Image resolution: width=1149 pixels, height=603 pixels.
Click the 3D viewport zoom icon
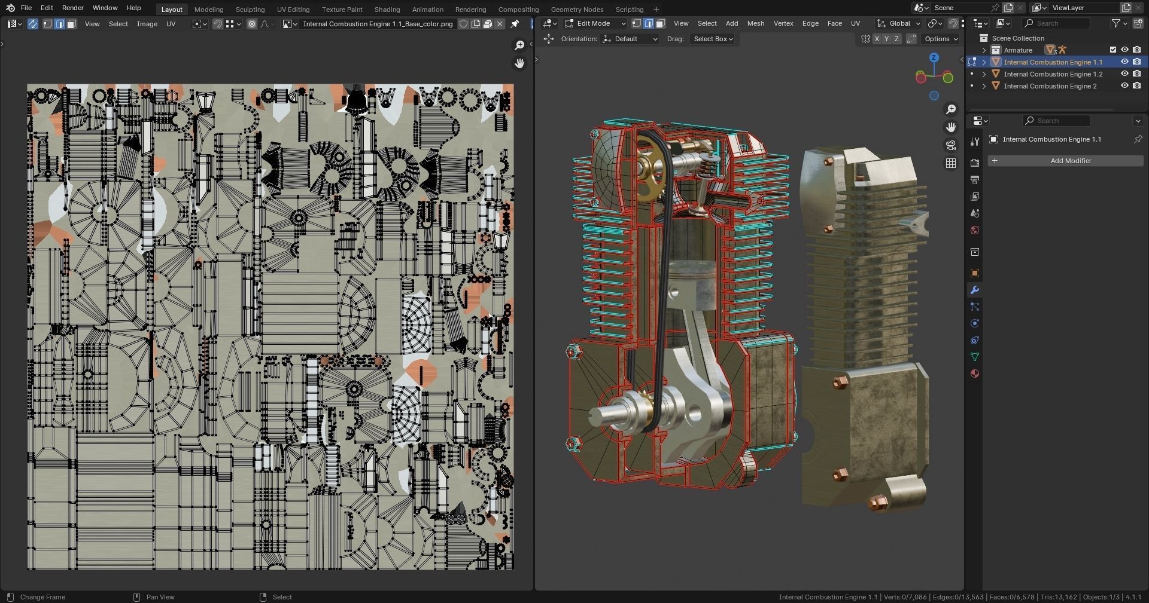click(x=951, y=109)
